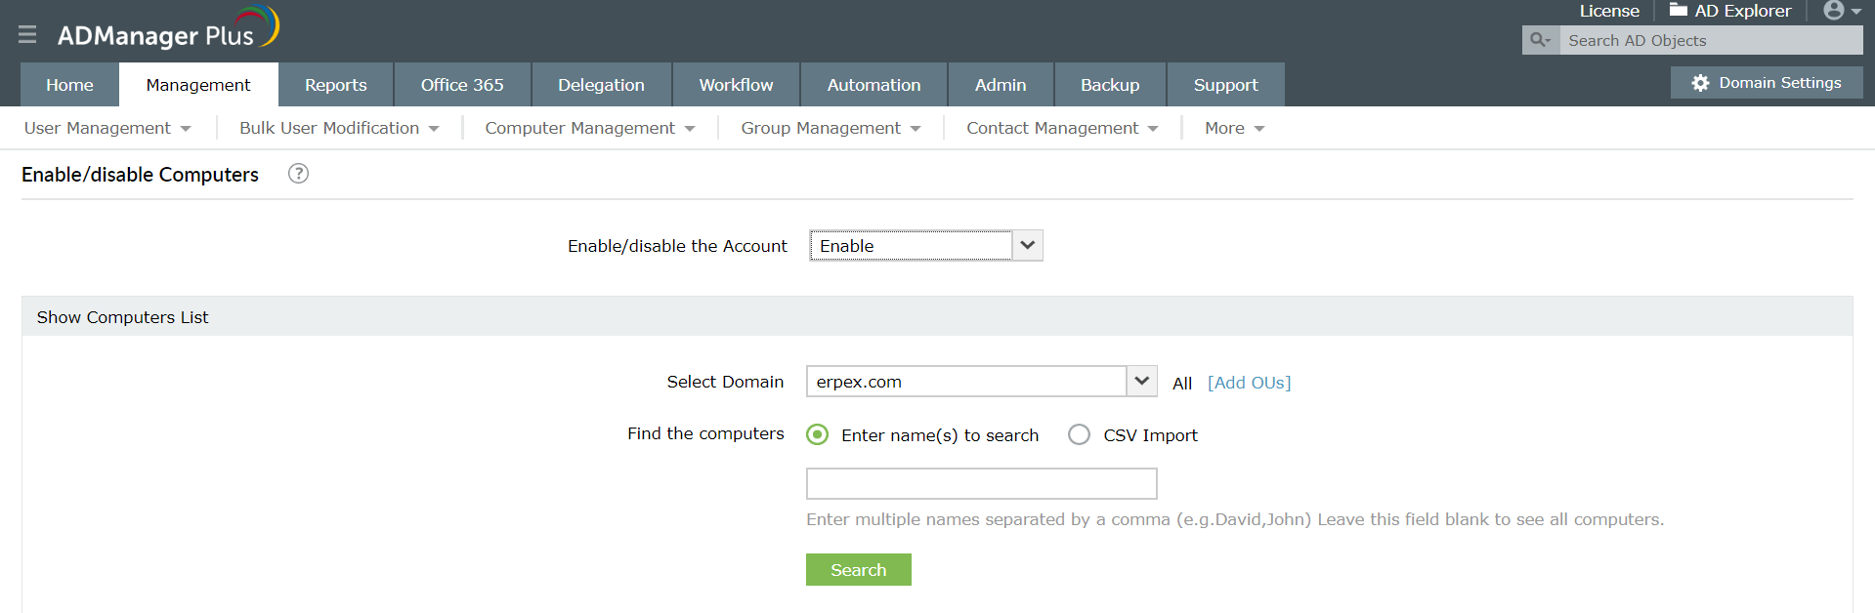The height and width of the screenshot is (613, 1875).
Task: Open the hamburger navigation menu
Action: (x=27, y=35)
